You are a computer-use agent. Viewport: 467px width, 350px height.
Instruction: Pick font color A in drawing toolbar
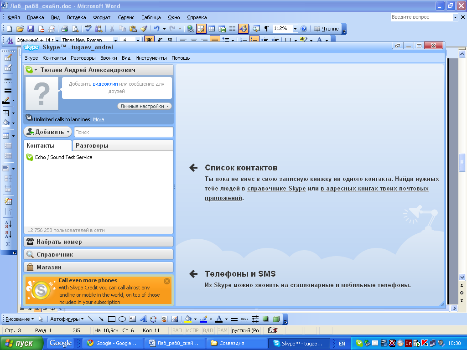click(219, 319)
